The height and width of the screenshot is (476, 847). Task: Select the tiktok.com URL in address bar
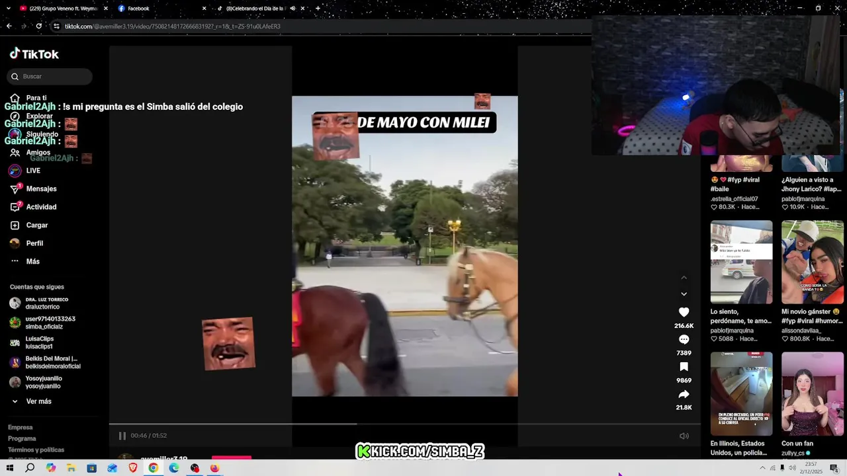tap(172, 26)
